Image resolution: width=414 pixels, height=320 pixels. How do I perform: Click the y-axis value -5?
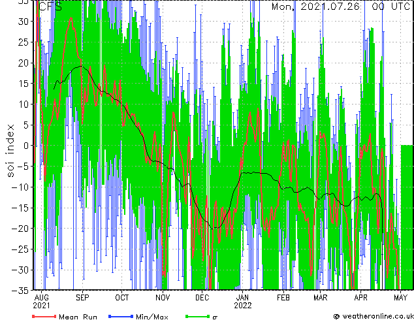point(22,167)
